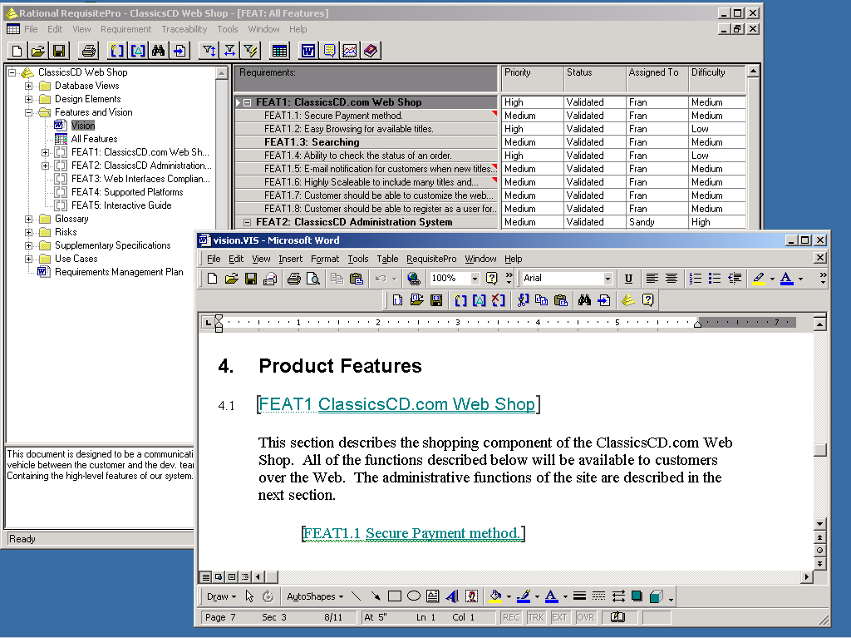The width and height of the screenshot is (851, 638).
Task: Toggle Underline formatting in Word
Action: tap(629, 279)
